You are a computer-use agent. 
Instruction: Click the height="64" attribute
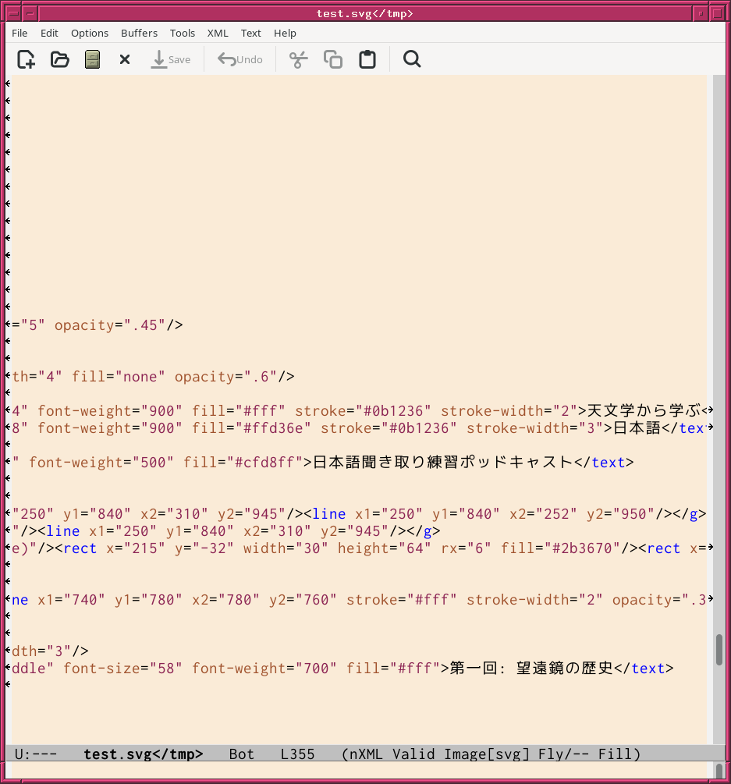coord(384,548)
